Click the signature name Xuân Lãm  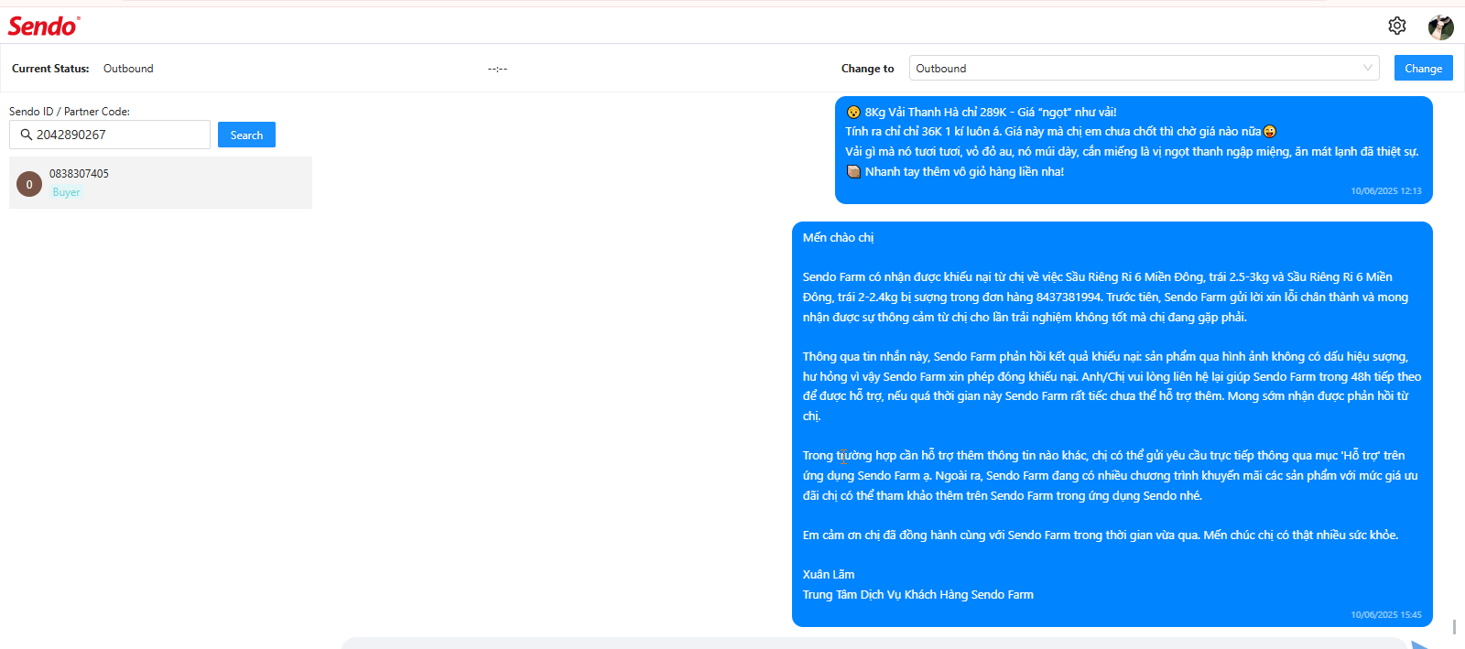829,575
